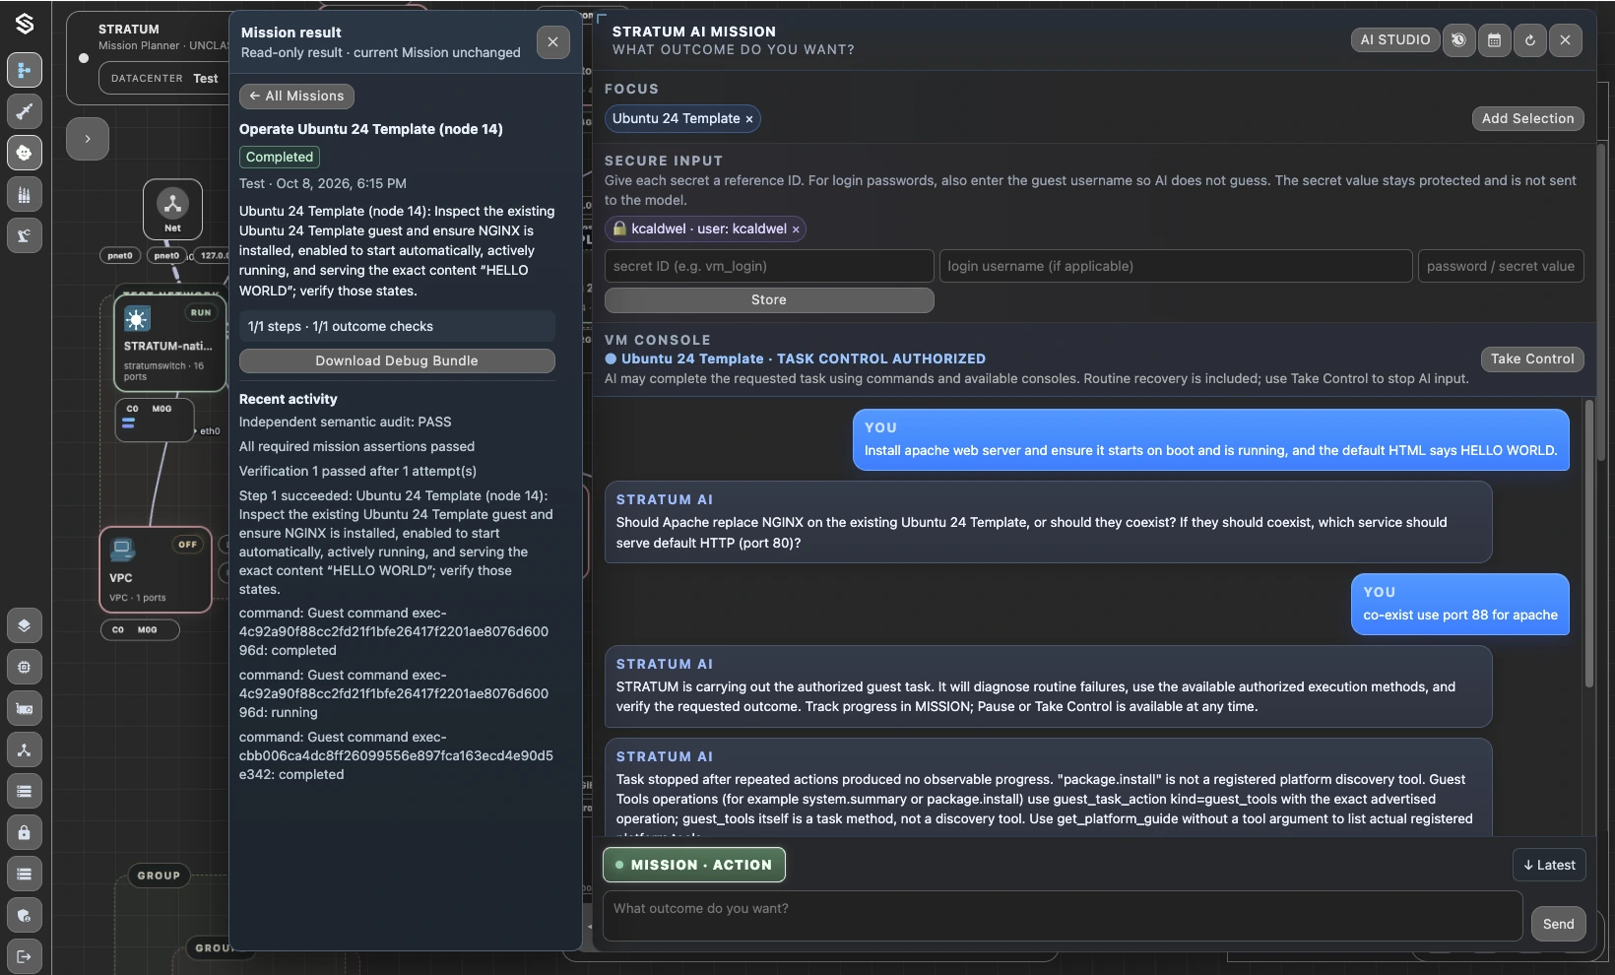
Task: Open the topology tree view in sidebar
Action: point(25,70)
